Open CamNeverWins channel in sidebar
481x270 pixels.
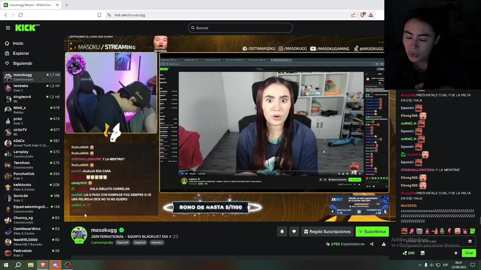coord(32,231)
